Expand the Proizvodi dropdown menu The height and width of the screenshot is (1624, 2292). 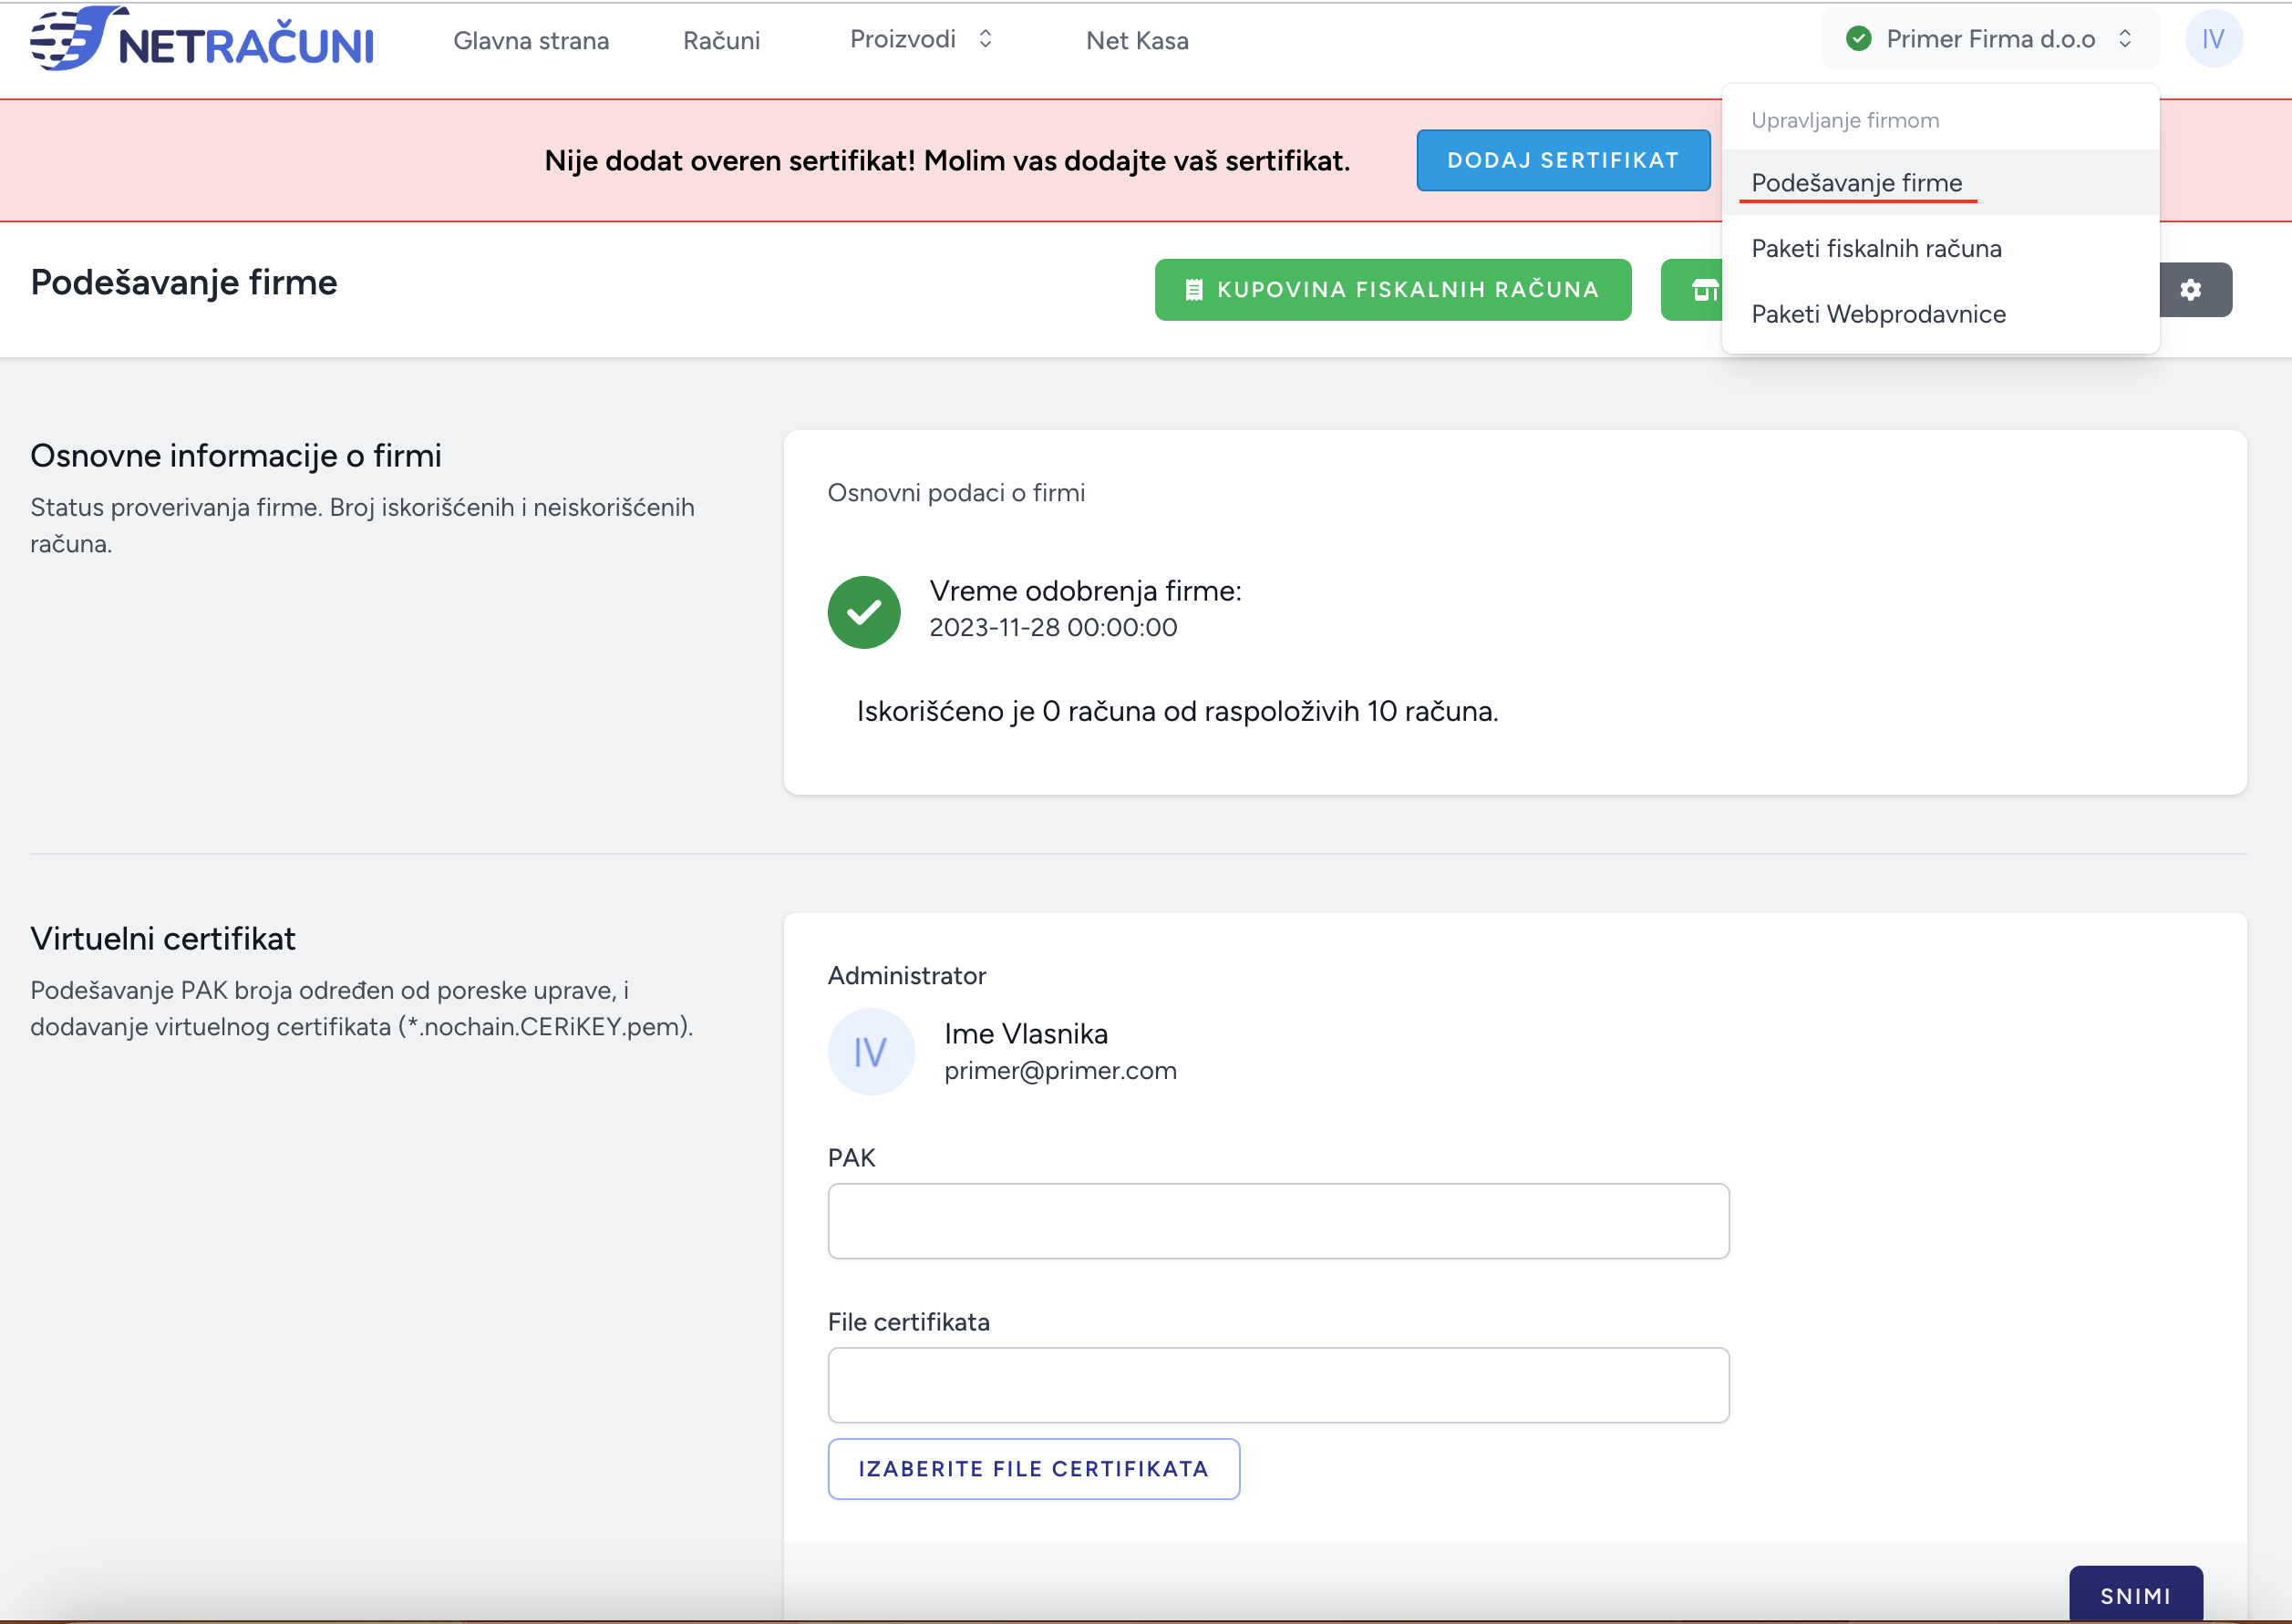903,40
